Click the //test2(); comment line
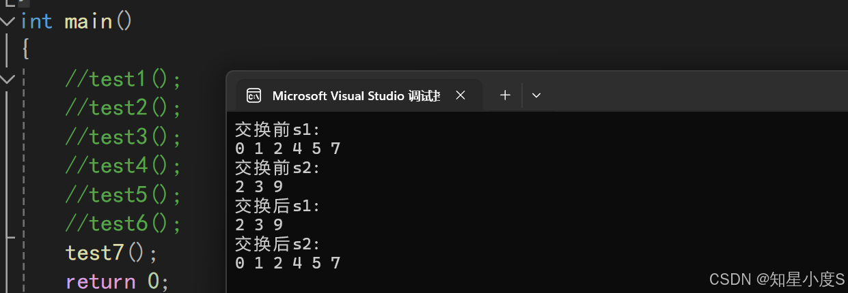848x293 pixels. pos(123,108)
